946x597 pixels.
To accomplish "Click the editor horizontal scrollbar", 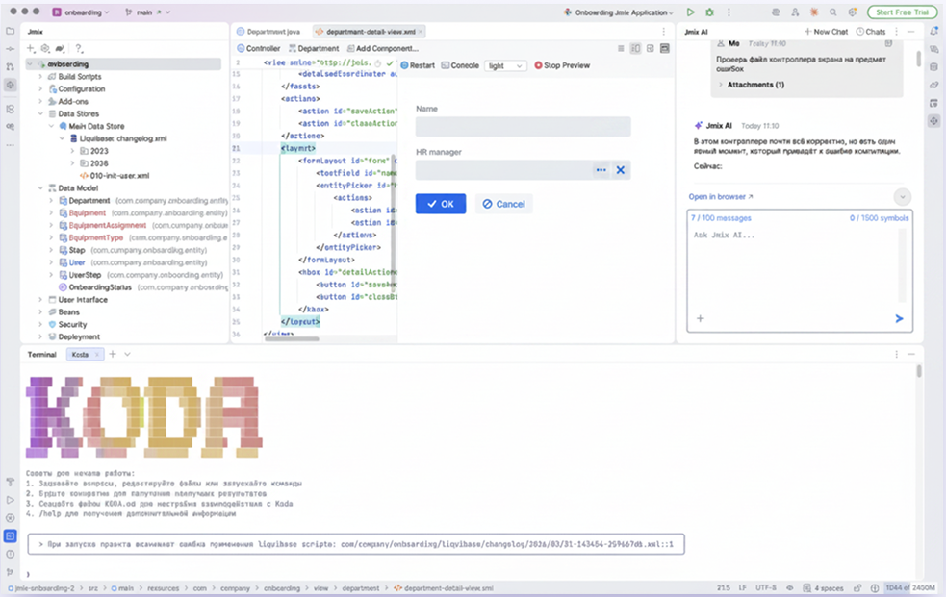I will click(x=292, y=338).
